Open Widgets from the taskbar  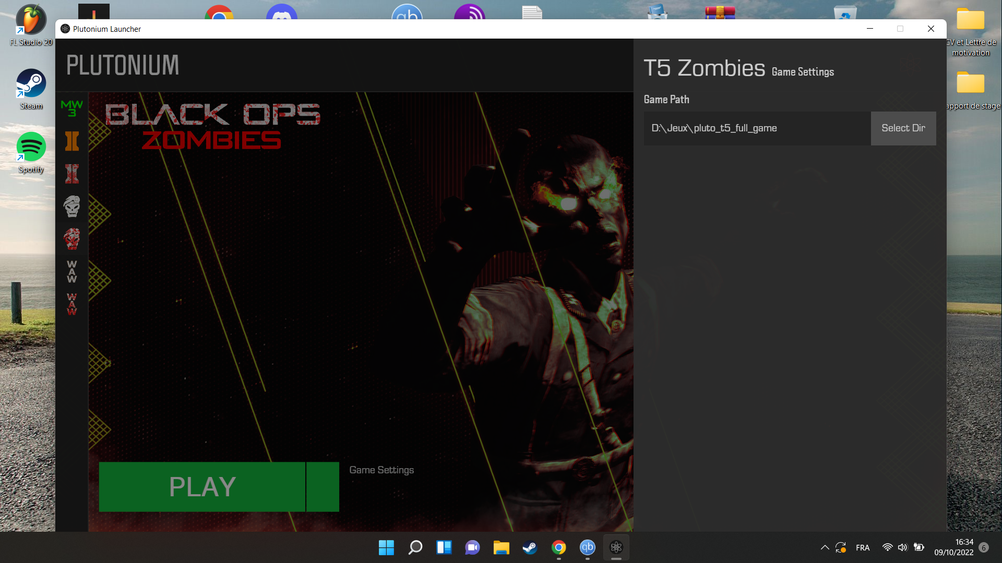[x=444, y=547]
